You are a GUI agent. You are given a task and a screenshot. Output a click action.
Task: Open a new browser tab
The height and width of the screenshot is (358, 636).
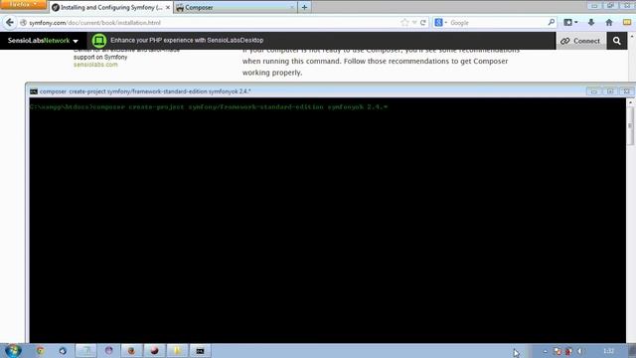304,7
